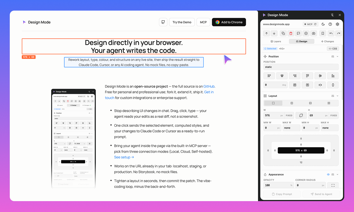Select the columns layout mode option

292,103
